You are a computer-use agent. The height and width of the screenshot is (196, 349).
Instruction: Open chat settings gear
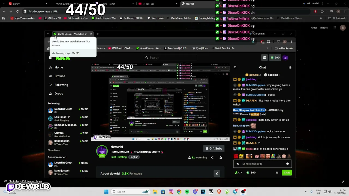click(x=277, y=173)
